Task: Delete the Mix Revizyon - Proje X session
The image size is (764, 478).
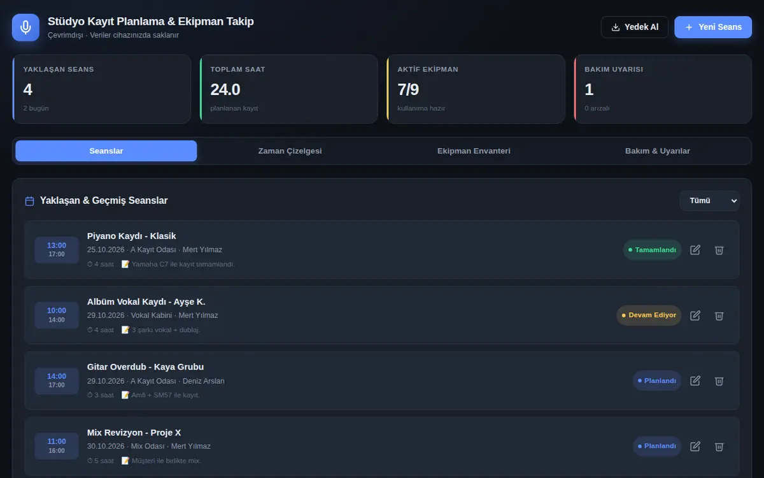Action: coord(719,446)
